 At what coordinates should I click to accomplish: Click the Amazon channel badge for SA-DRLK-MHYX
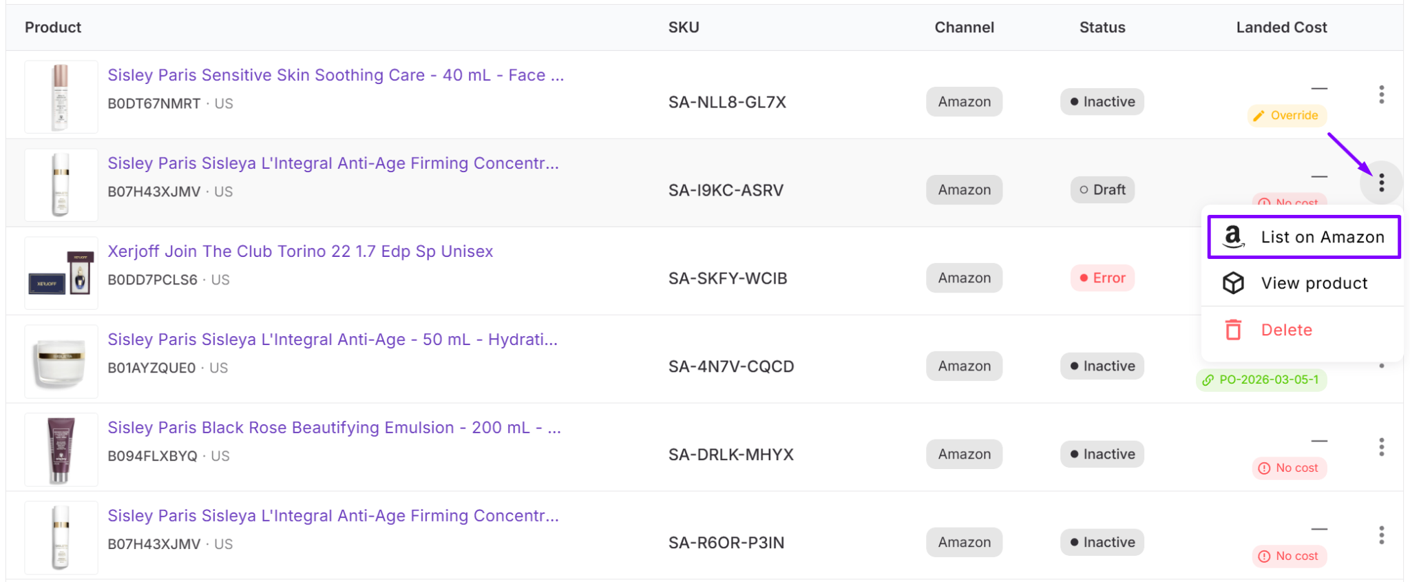[x=964, y=455]
